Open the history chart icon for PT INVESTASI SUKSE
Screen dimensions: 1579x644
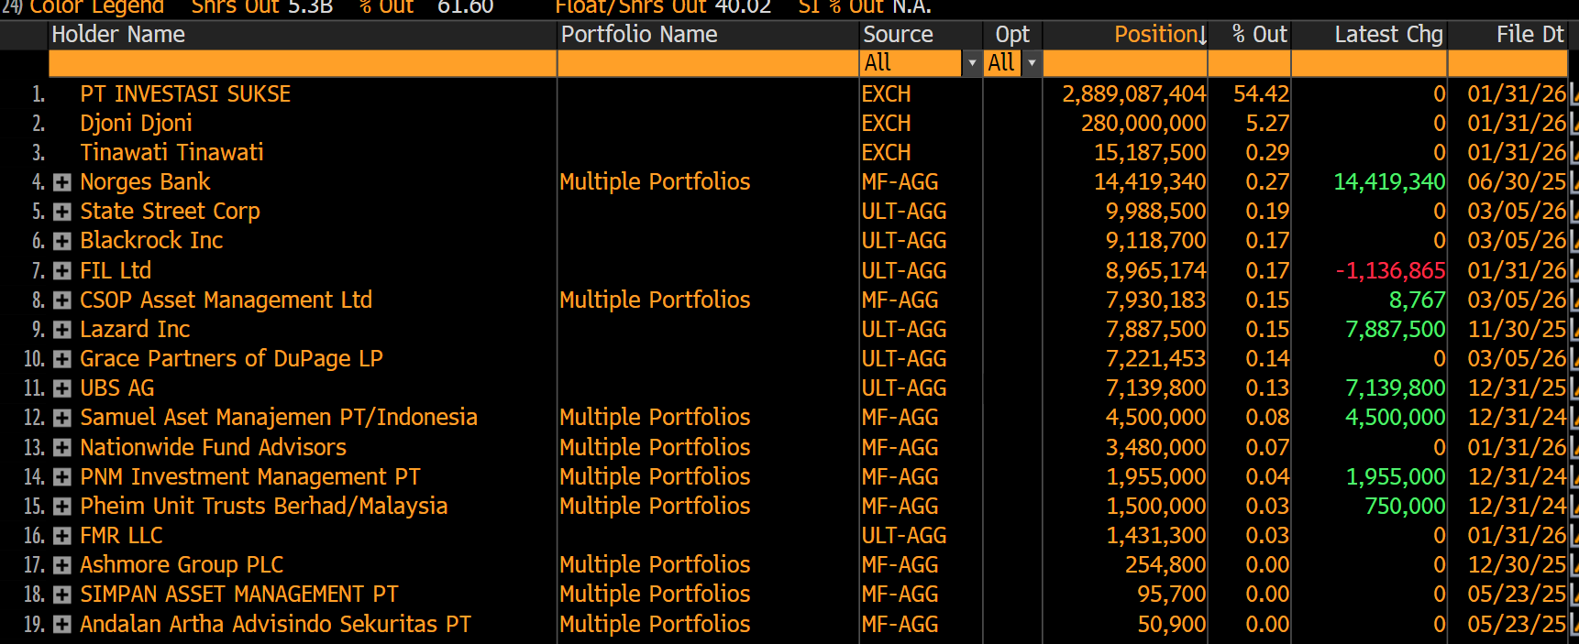tap(1573, 94)
